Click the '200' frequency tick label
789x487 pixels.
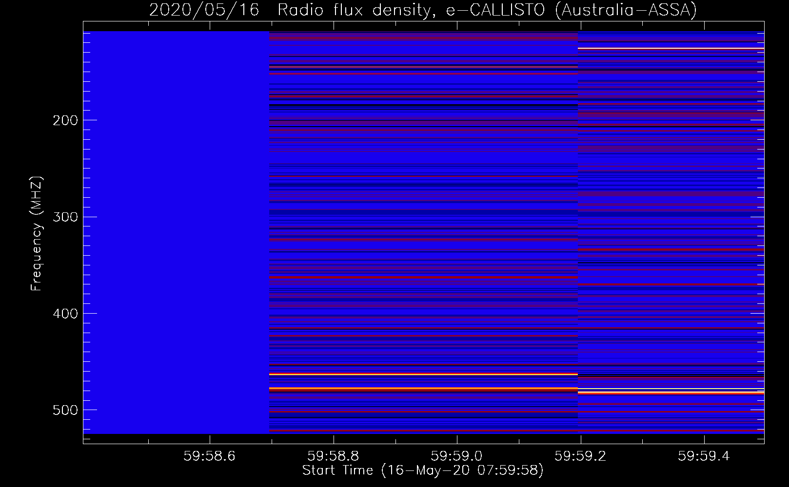[x=65, y=120]
